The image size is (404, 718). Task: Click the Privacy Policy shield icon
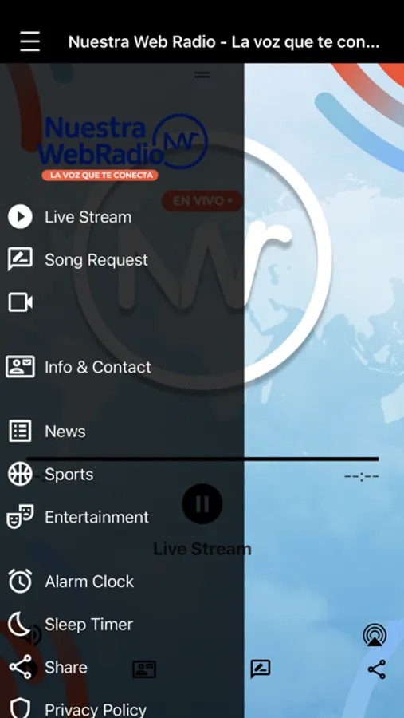20,709
